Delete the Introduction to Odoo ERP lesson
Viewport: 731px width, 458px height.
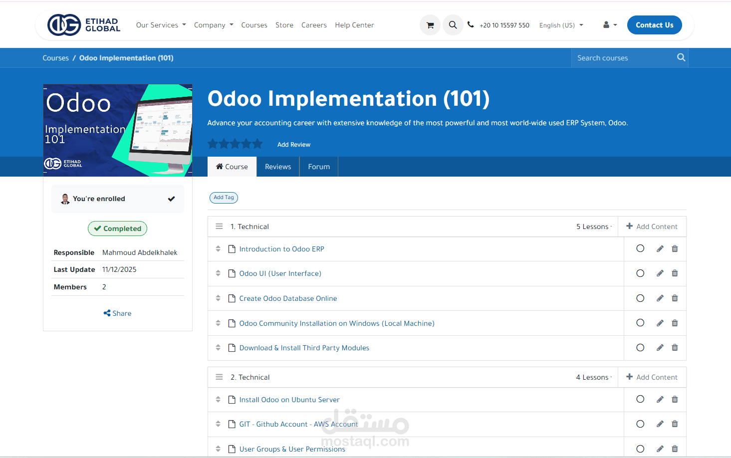click(x=675, y=249)
